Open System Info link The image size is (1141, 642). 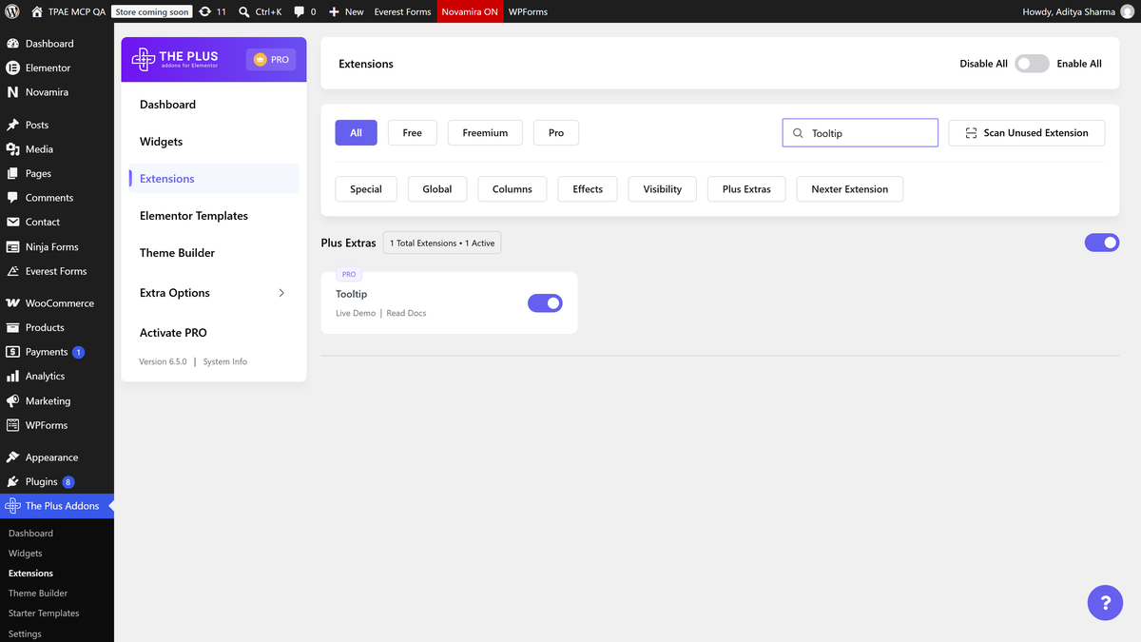[225, 361]
